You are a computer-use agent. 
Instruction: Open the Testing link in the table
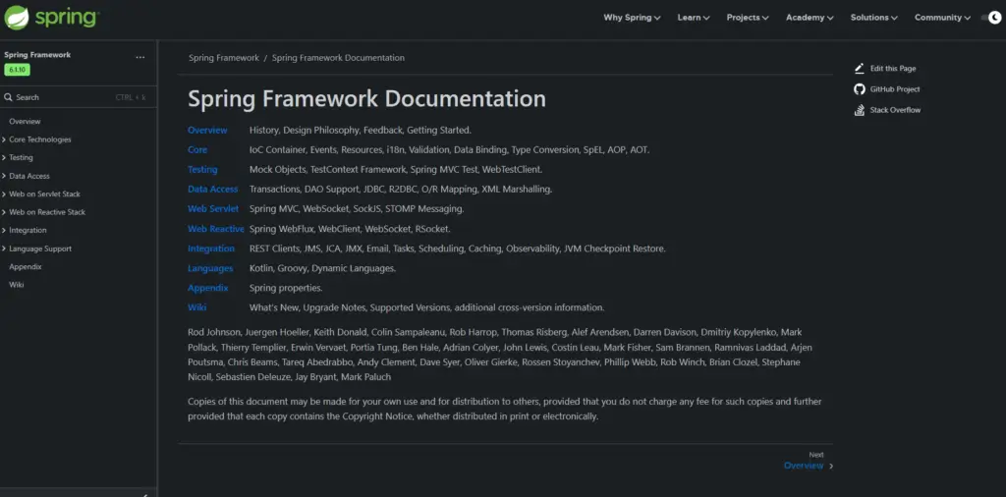[202, 170]
